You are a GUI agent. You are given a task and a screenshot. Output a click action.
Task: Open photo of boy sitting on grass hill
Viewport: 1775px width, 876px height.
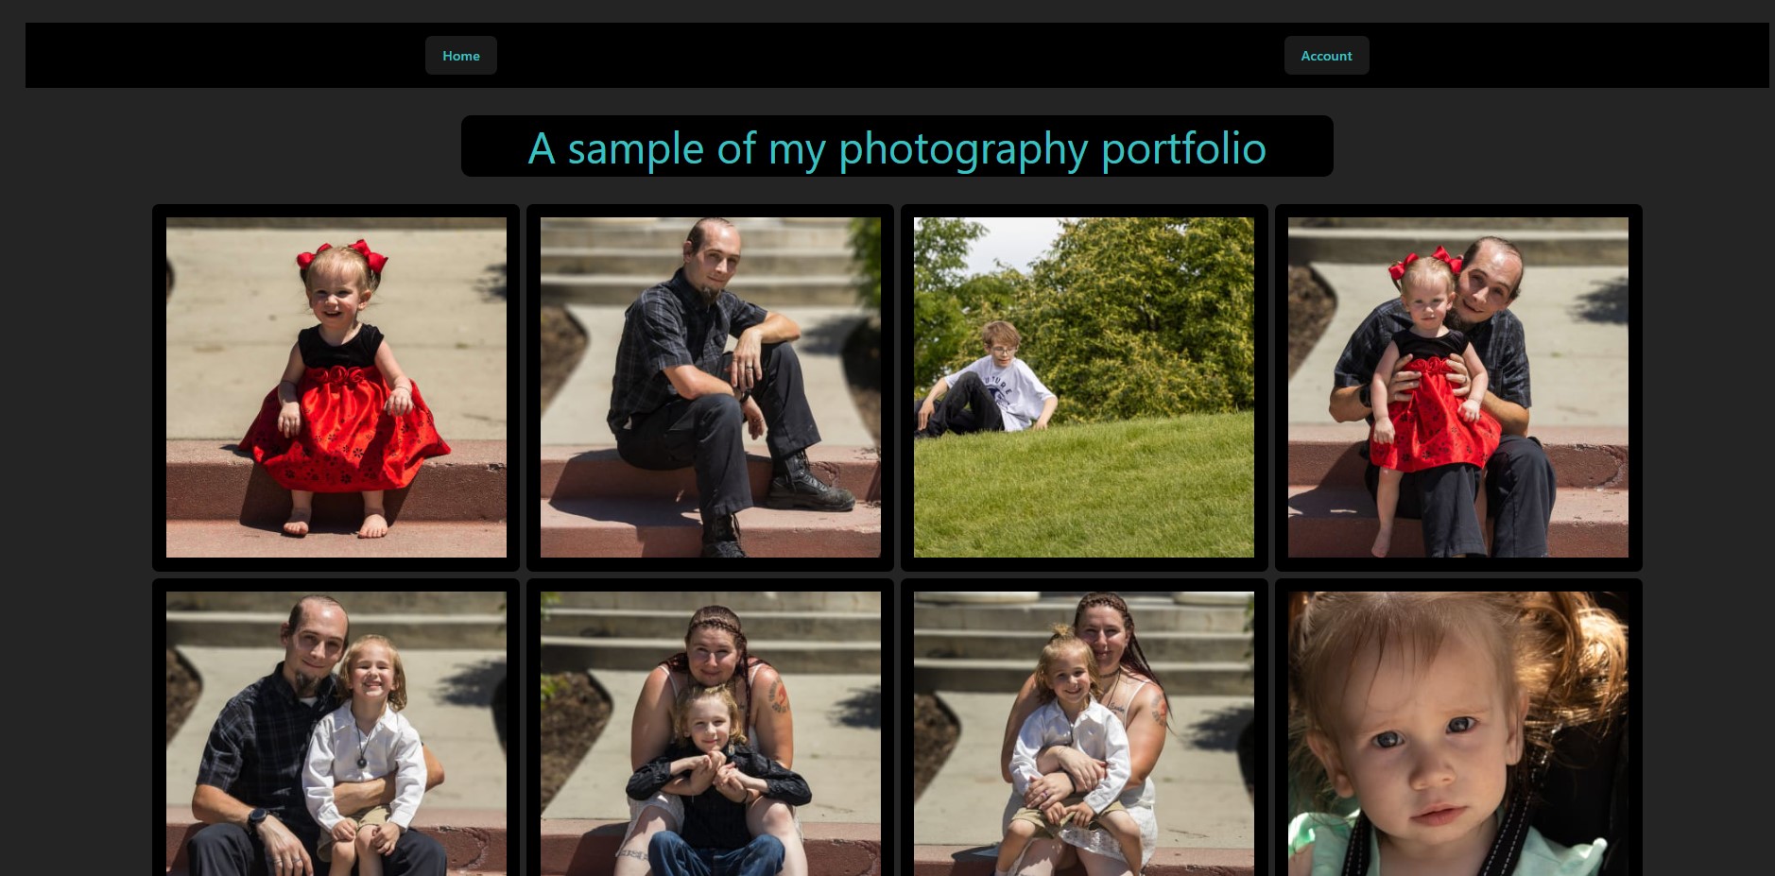[x=1084, y=387]
